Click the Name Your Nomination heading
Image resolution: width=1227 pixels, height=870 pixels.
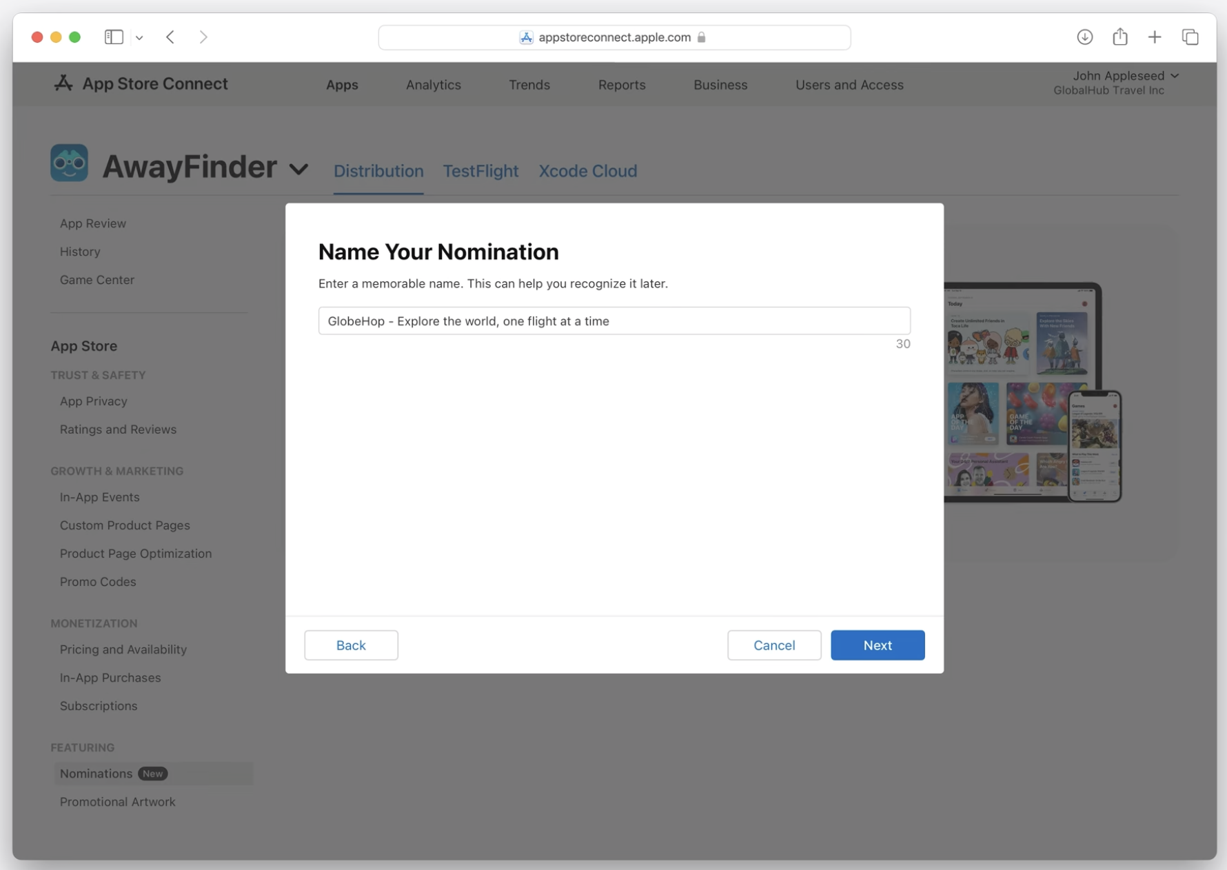pyautogui.click(x=438, y=252)
